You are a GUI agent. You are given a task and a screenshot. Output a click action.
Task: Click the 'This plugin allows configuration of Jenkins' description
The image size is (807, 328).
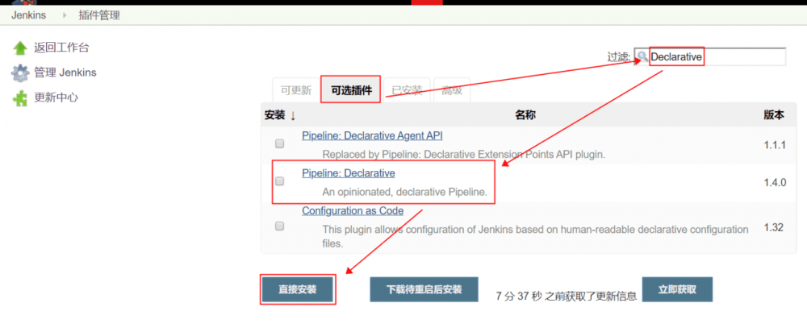tap(535, 236)
